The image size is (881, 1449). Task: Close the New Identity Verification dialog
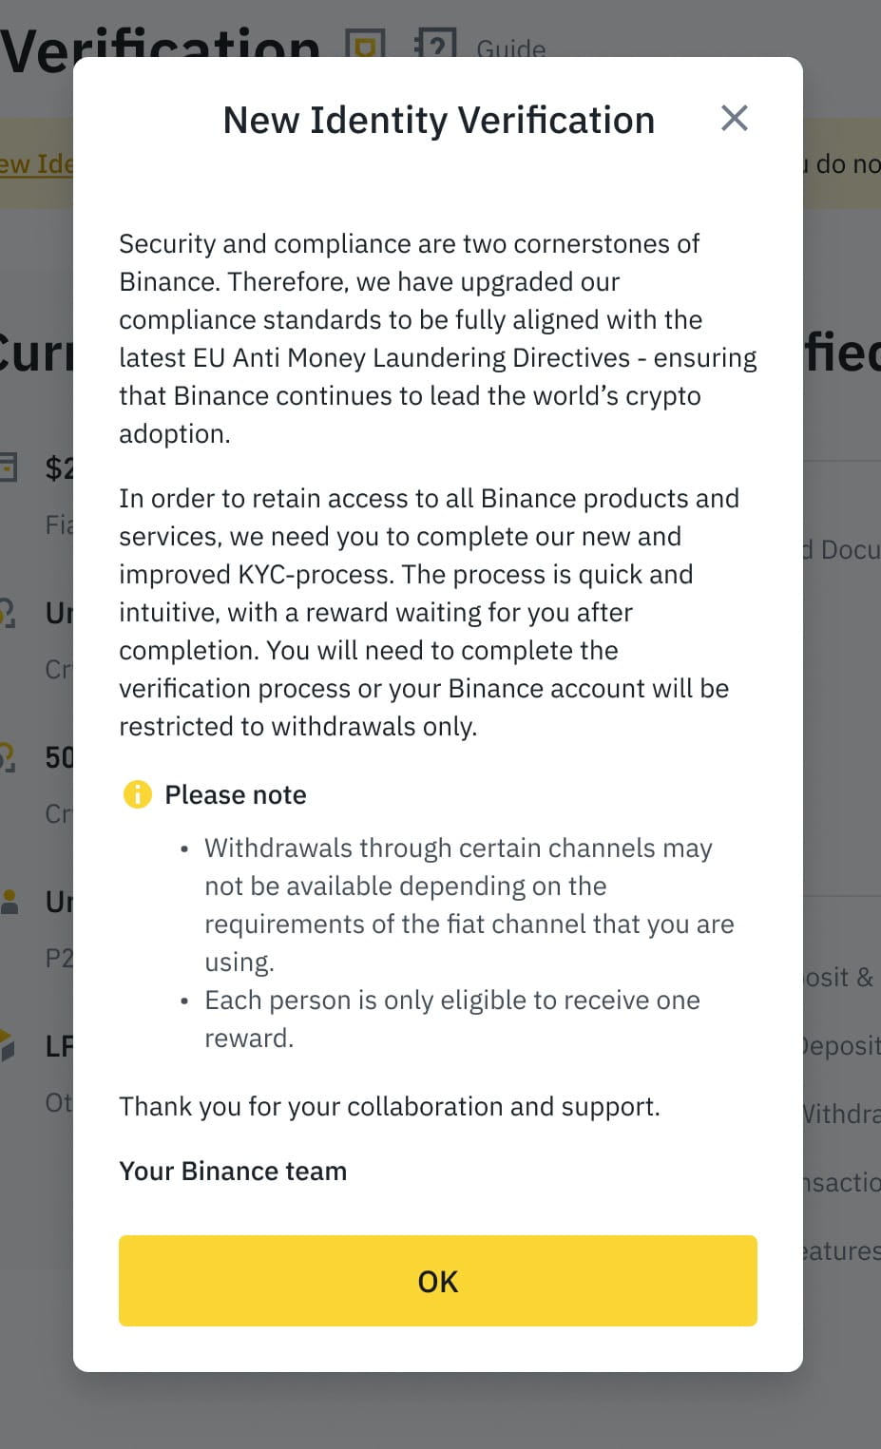735,119
